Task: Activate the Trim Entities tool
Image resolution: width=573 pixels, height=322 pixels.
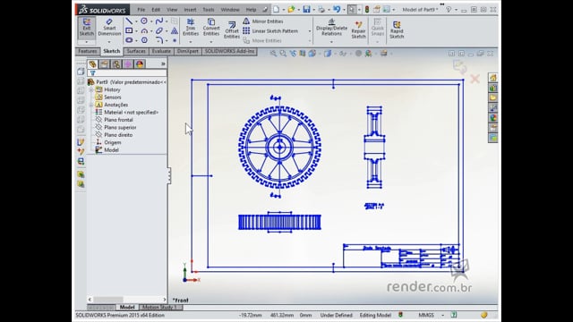Action: point(191,28)
